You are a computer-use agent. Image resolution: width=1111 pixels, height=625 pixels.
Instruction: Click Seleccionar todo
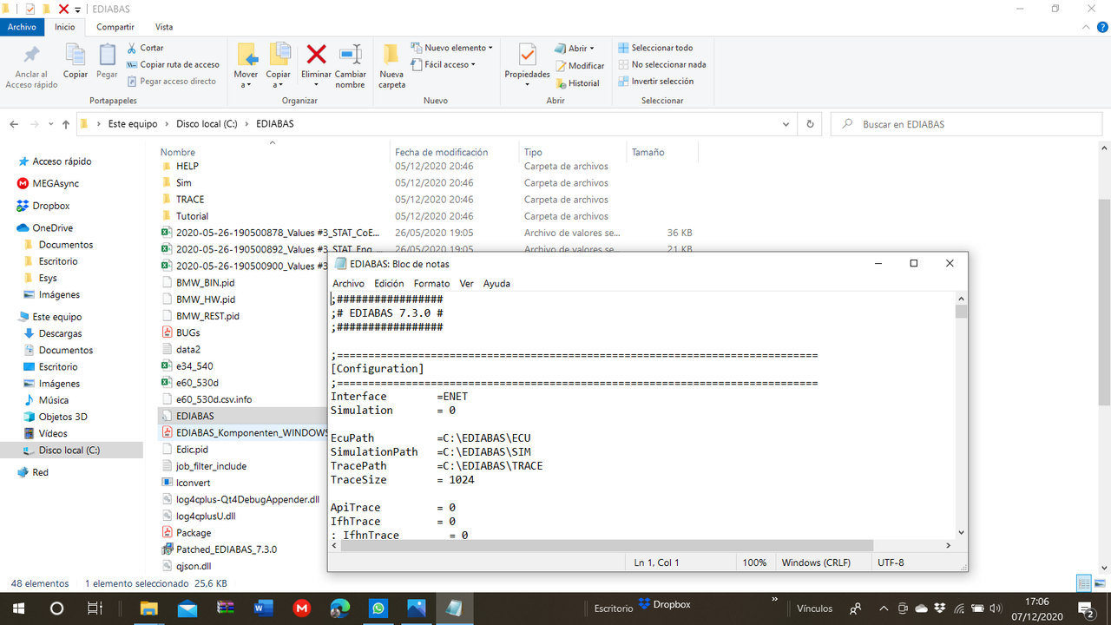point(655,48)
